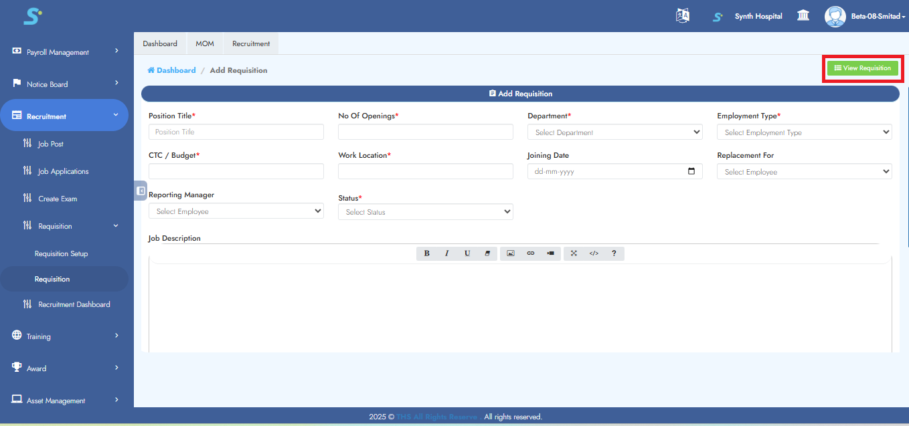Switch to the MOM tab
This screenshot has width=909, height=426.
coord(205,43)
